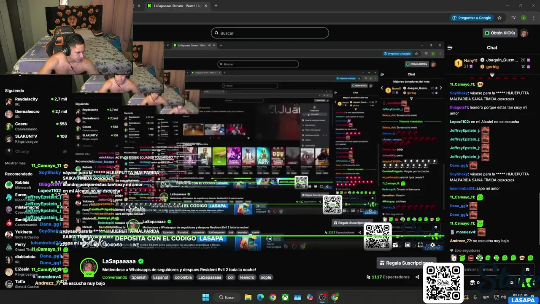Click username moralesv4 in chat

466,232
